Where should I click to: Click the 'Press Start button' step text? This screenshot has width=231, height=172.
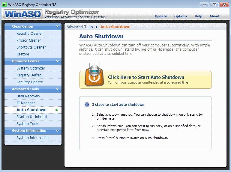point(132,138)
